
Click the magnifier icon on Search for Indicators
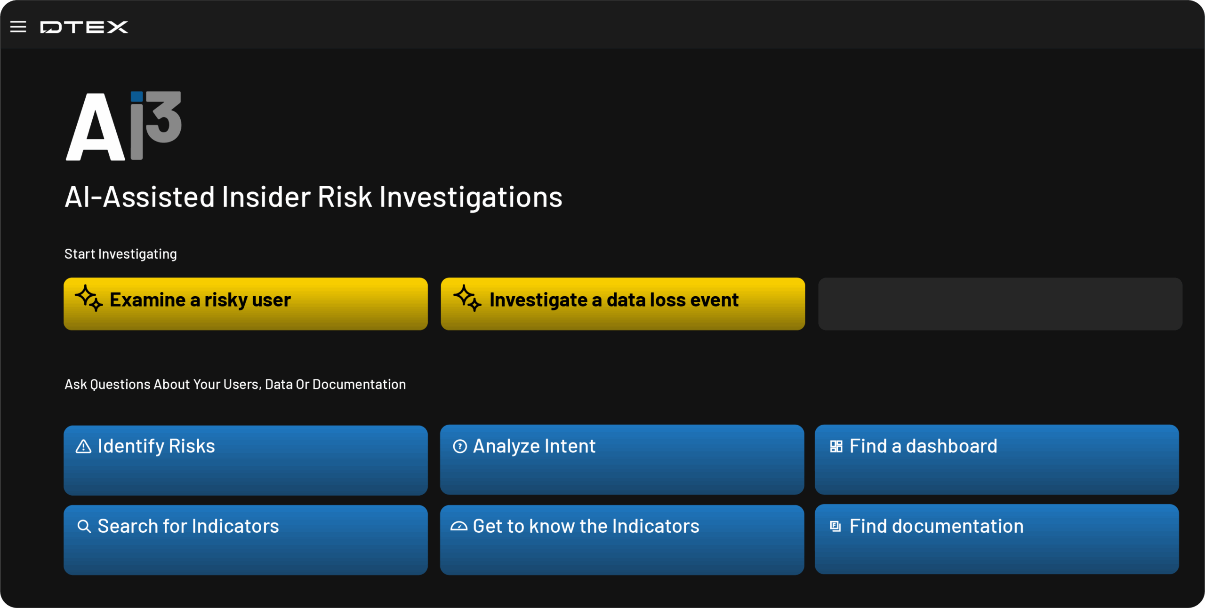click(84, 526)
